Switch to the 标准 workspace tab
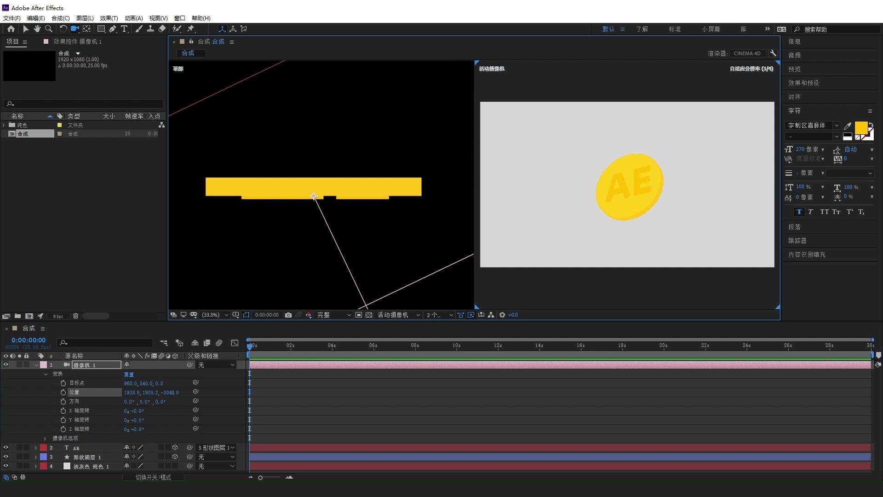Screen dimensions: 883x497 674,29
